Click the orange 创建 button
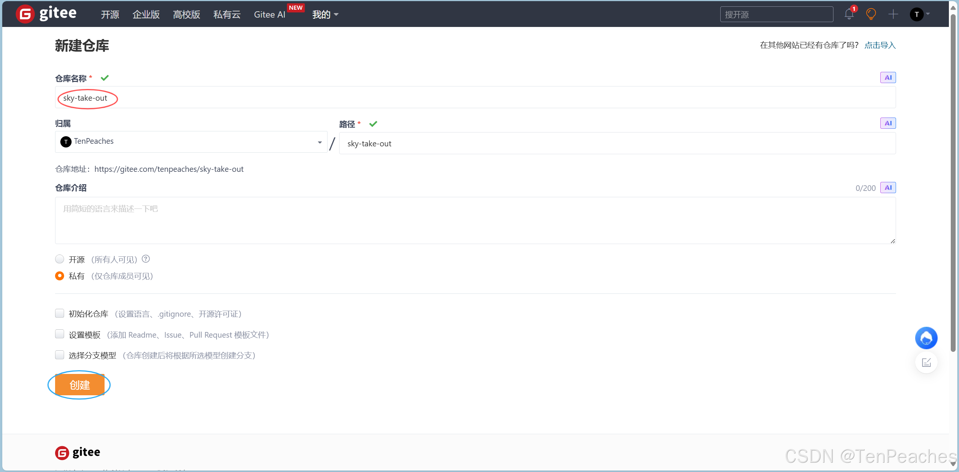Image resolution: width=959 pixels, height=472 pixels. pos(79,385)
